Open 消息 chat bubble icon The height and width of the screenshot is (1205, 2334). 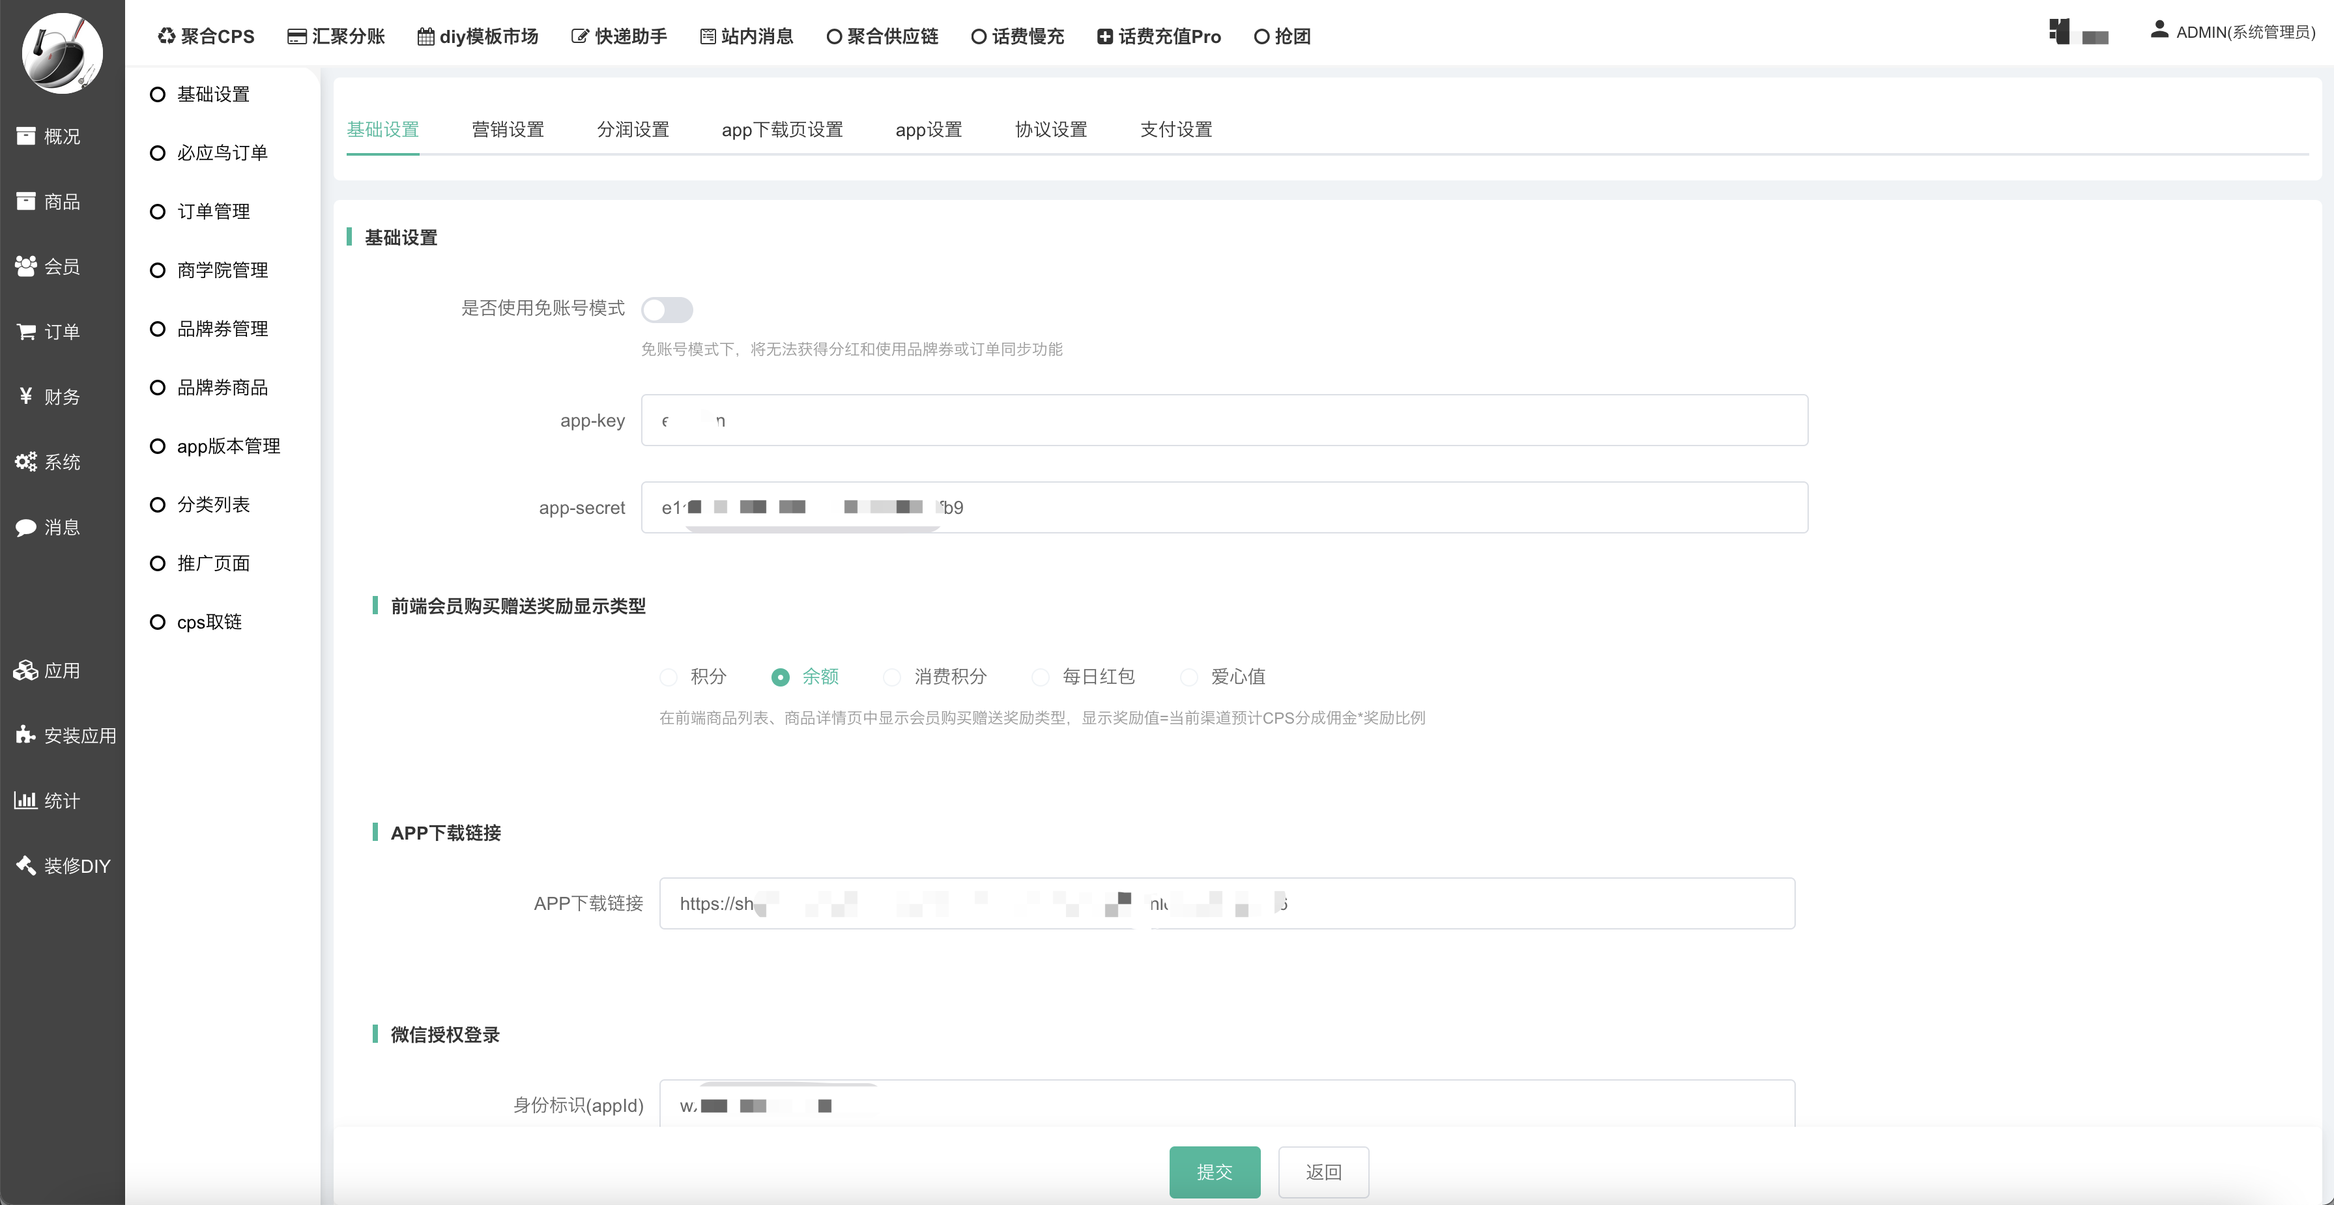click(x=26, y=528)
